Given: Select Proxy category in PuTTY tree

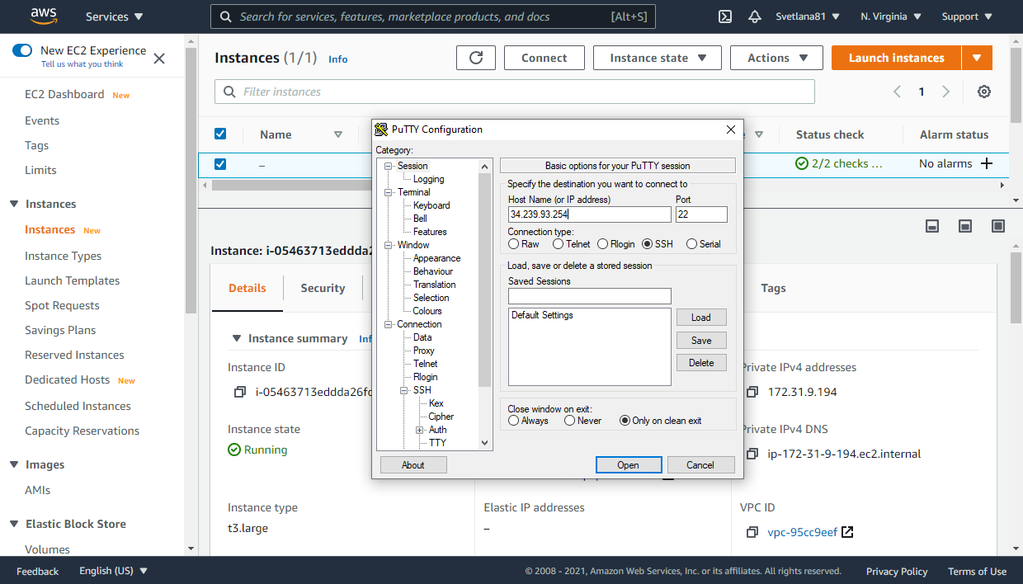Looking at the screenshot, I should pos(424,351).
